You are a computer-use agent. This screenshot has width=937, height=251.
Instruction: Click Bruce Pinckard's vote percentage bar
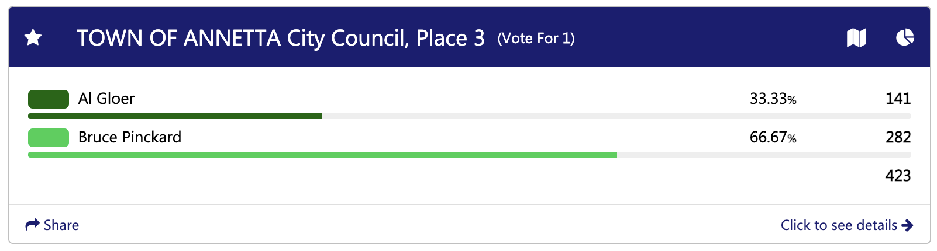[x=322, y=155]
